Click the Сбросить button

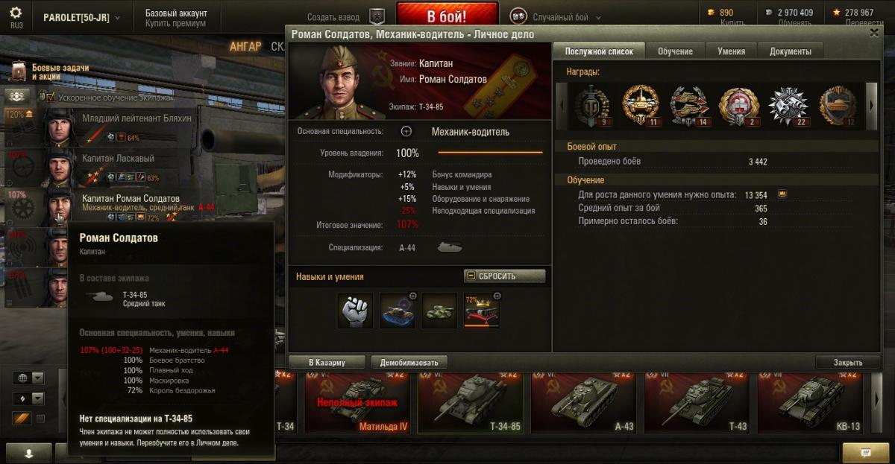click(504, 276)
